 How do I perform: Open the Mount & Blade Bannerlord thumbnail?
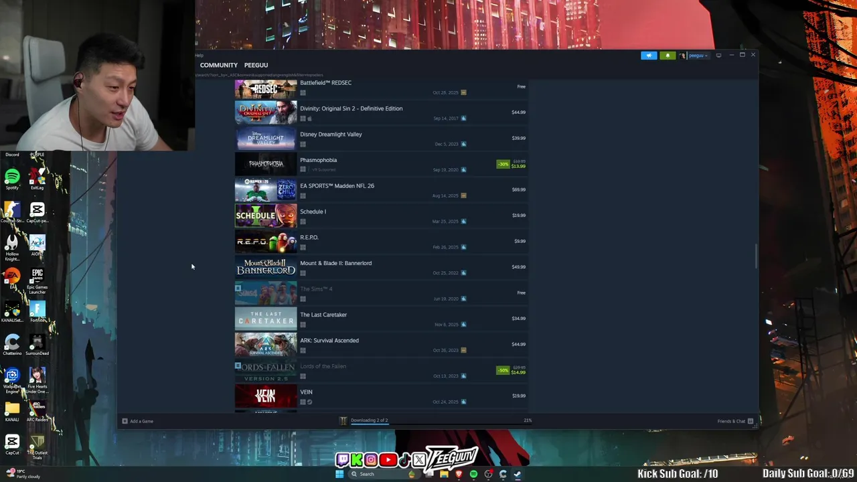click(266, 267)
